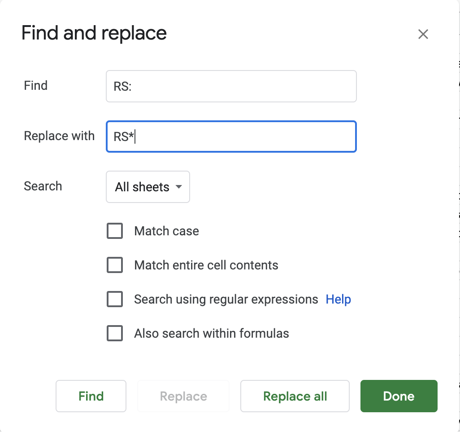Open the regular expressions Help link
The width and height of the screenshot is (460, 432).
[x=338, y=299]
